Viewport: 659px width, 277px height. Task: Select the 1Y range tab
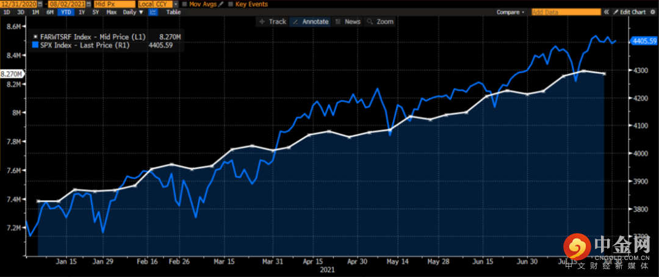point(82,12)
